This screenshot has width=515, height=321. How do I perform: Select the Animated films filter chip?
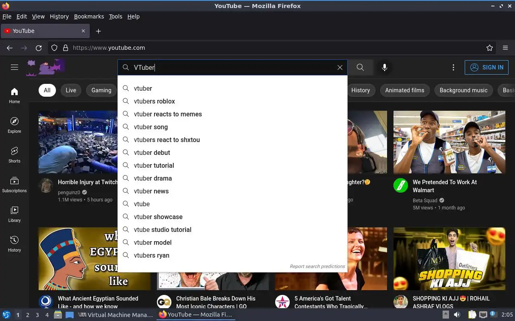coord(405,90)
